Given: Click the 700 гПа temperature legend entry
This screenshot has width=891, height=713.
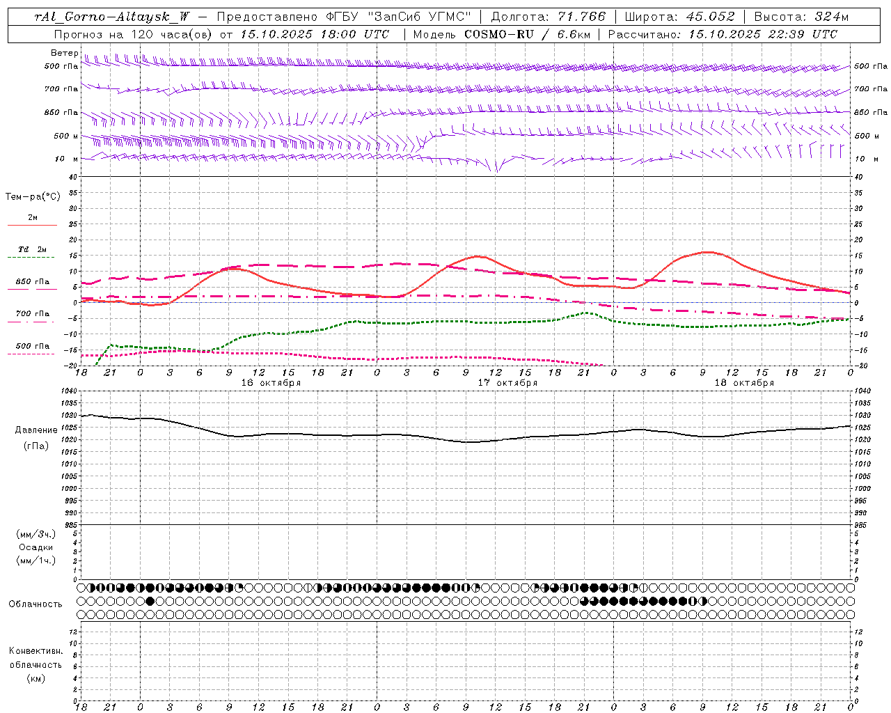Looking at the screenshot, I should pyautogui.click(x=33, y=314).
